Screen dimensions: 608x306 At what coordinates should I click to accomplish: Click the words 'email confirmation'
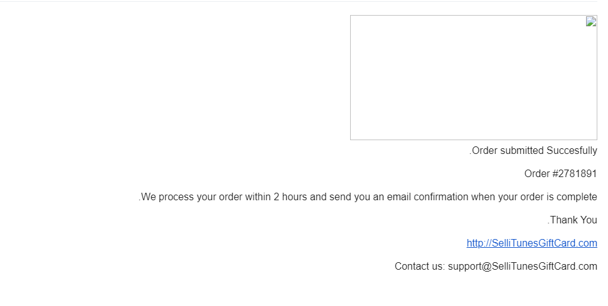coord(428,197)
